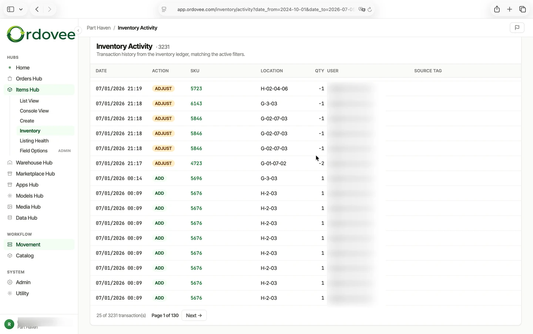Screen dimensions: 533x334
Task: Select Listing Health submenu item
Action: click(x=34, y=141)
